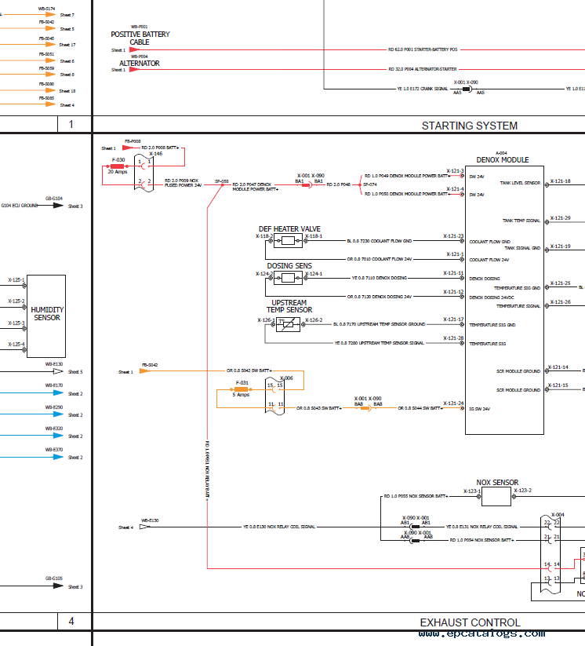The height and width of the screenshot is (646, 585).
Task: Click the RD 32.0 P004 ALTERNATOR-STARTER label
Action: 423,69
